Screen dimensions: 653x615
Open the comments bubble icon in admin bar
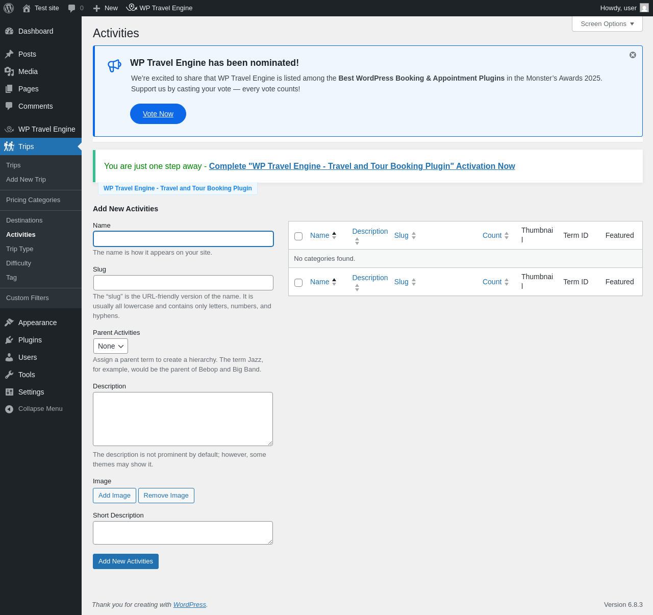pyautogui.click(x=72, y=8)
